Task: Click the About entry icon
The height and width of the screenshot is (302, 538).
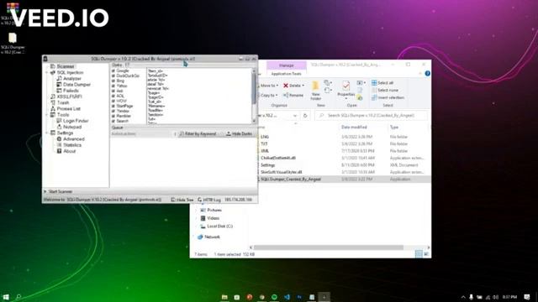Action: point(59,151)
